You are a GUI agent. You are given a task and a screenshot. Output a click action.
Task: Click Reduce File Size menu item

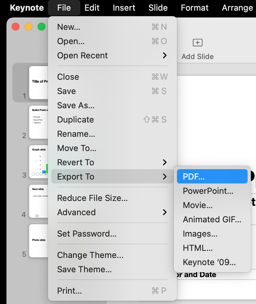pyautogui.click(x=92, y=198)
